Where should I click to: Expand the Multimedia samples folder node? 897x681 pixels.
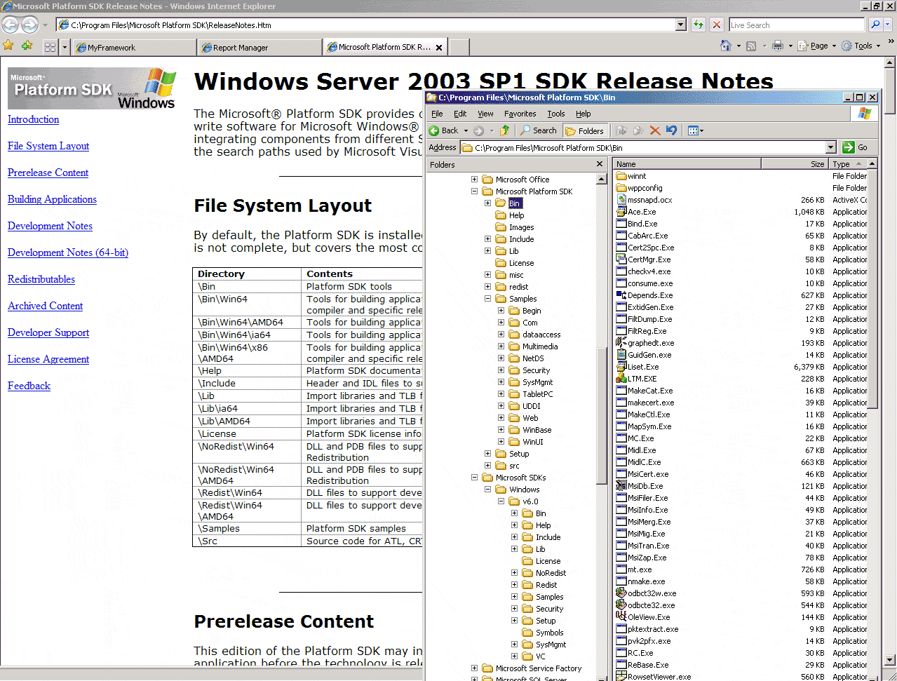[501, 346]
